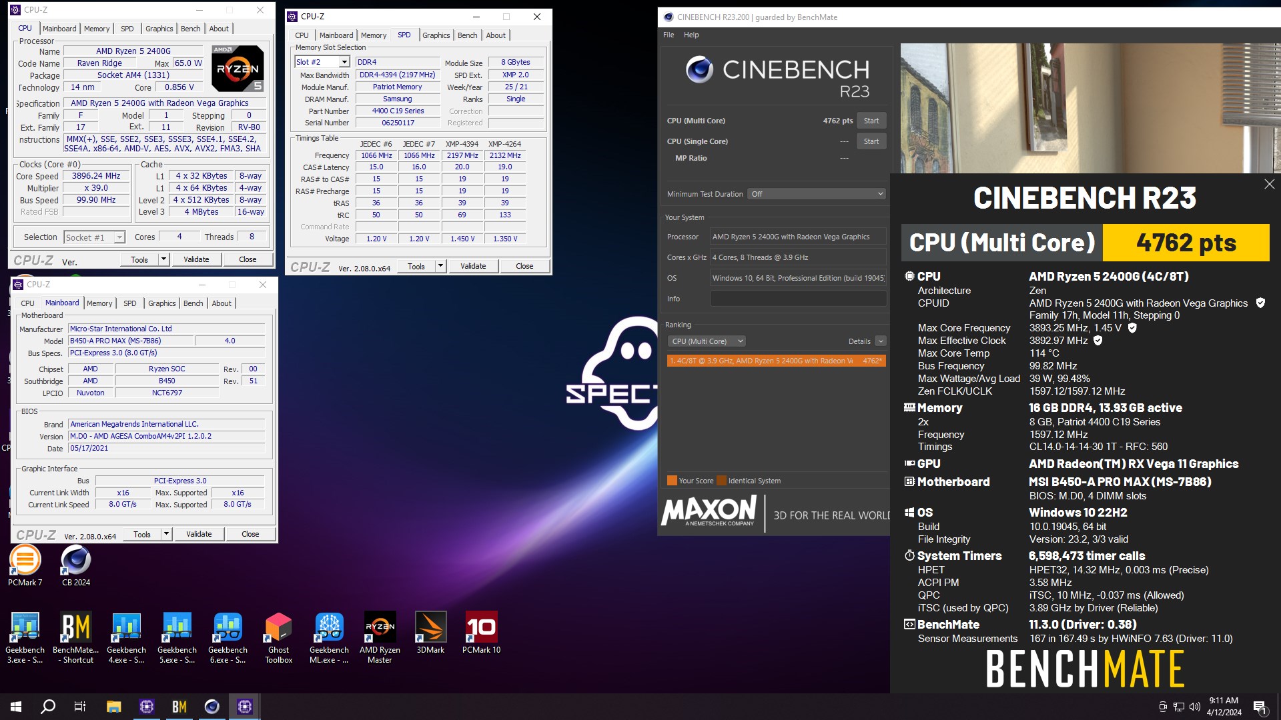
Task: Click Max Core Frequency verified badge
Action: pos(1132,328)
